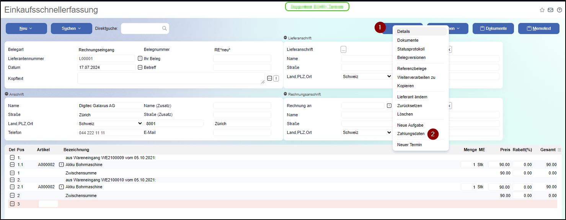Screen dimensions: 566x220
Task: Click article info icon in row 1.1
Action: click(x=62, y=165)
